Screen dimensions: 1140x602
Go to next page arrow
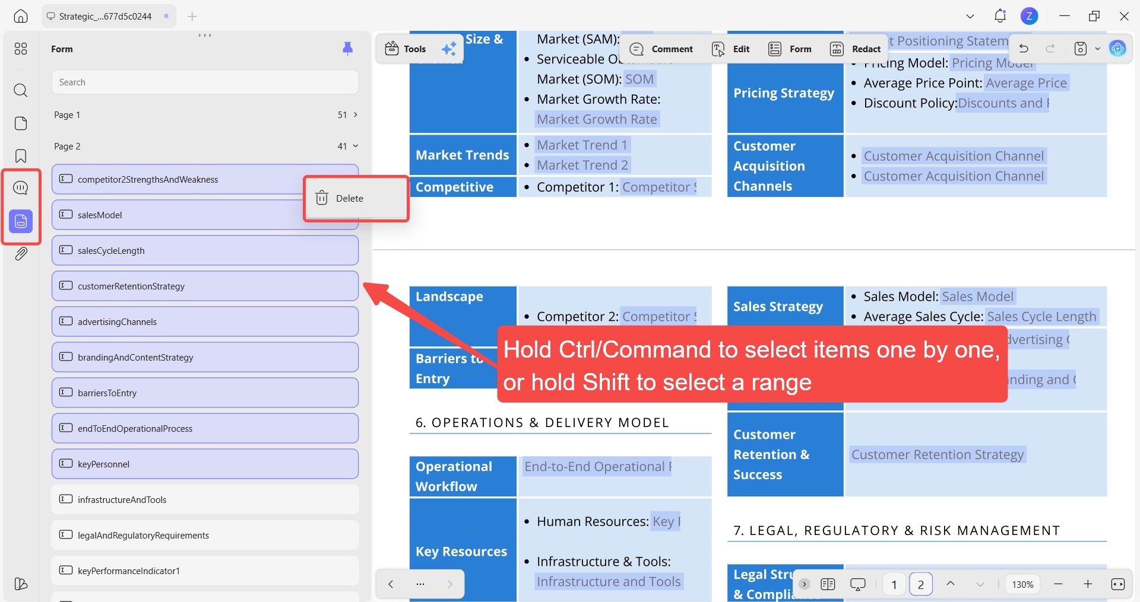pyautogui.click(x=980, y=584)
